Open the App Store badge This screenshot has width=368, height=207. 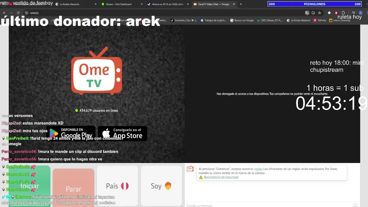122,133
